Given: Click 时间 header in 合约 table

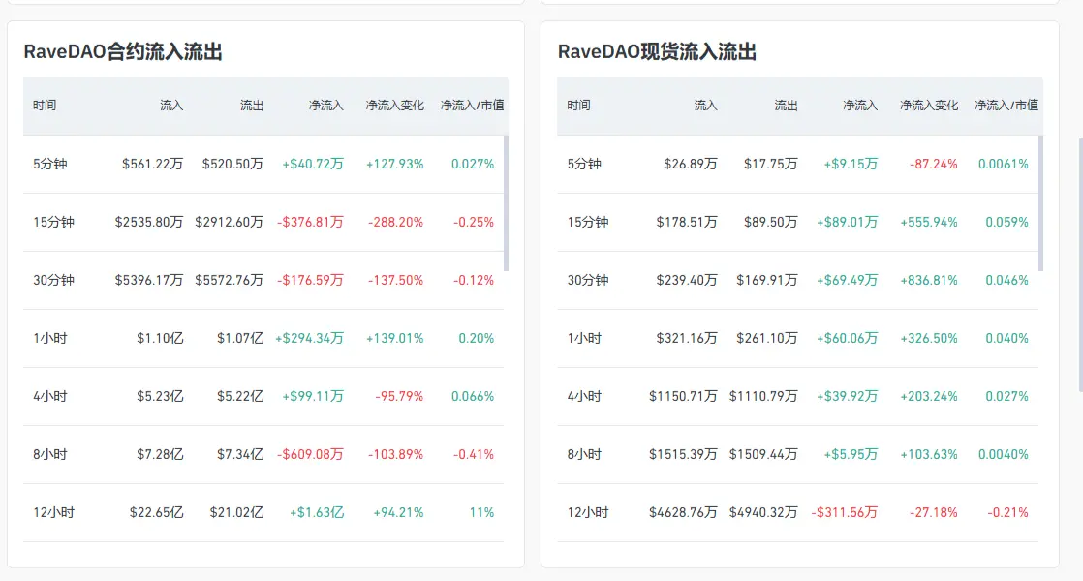Looking at the screenshot, I should [45, 105].
